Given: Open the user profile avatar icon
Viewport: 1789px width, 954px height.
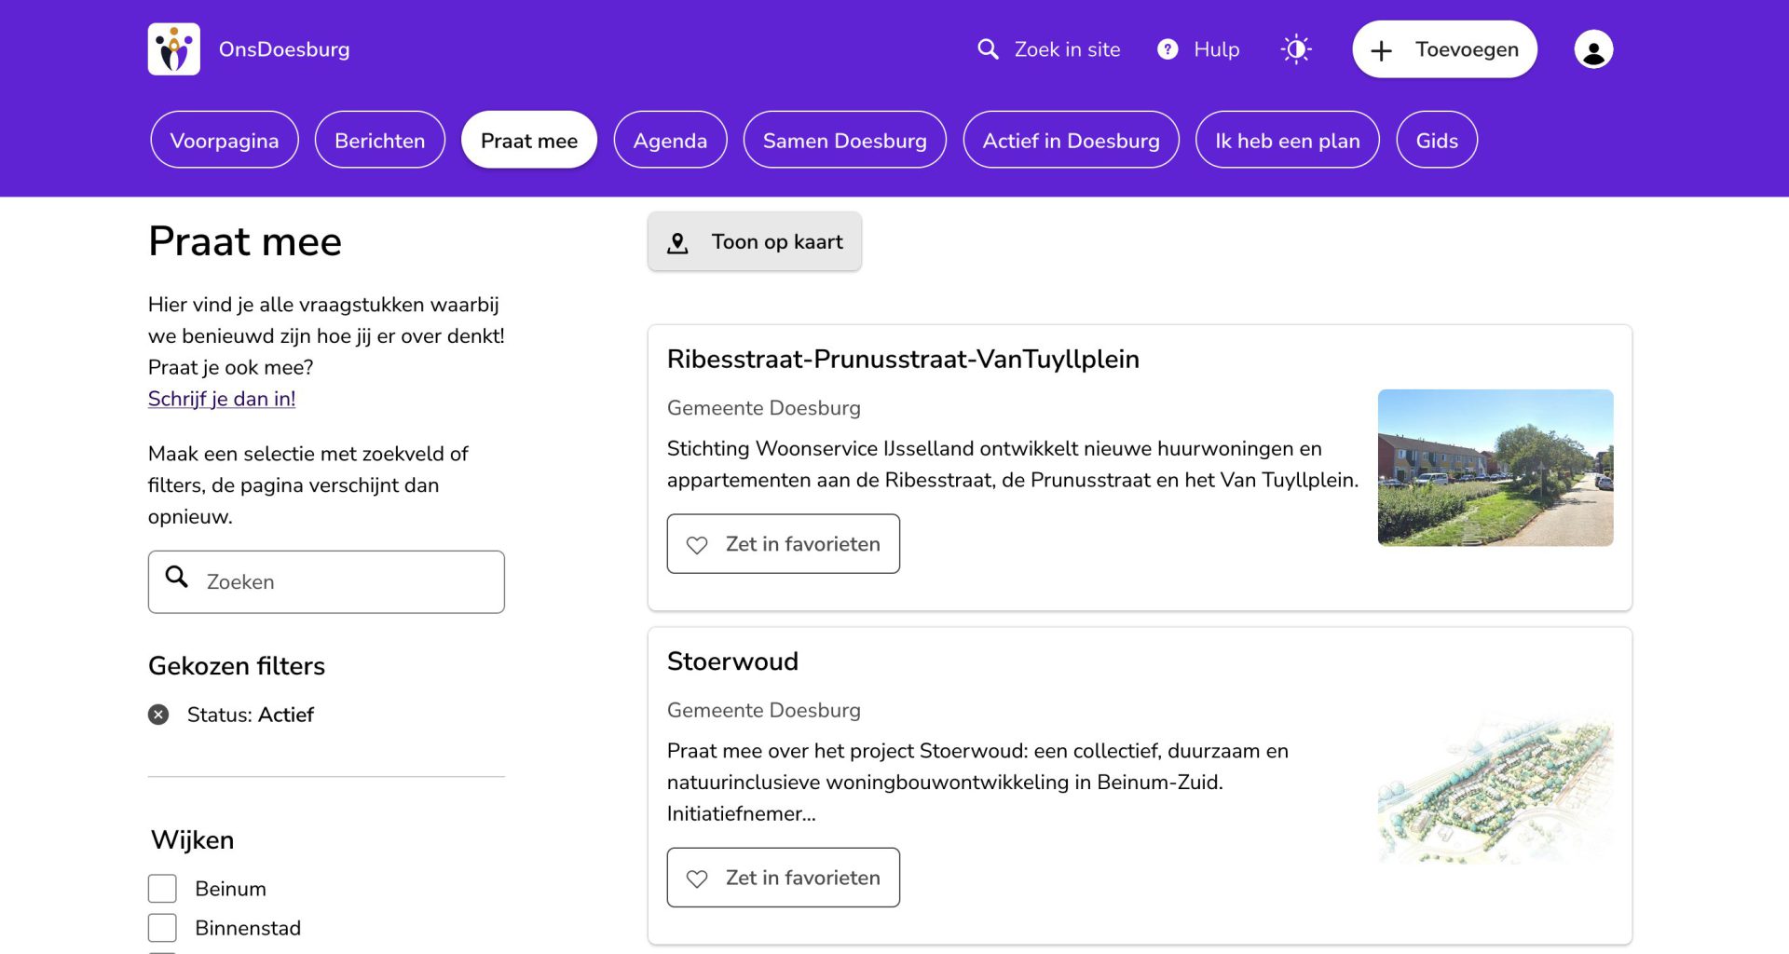Looking at the screenshot, I should pyautogui.click(x=1593, y=49).
